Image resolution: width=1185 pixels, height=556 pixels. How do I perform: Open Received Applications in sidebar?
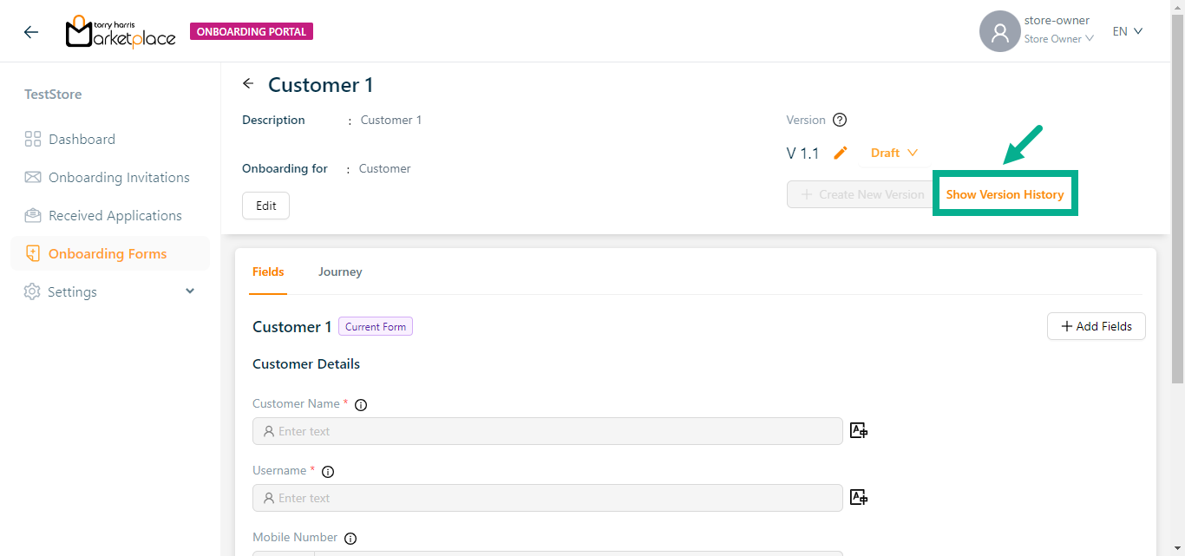tap(115, 216)
